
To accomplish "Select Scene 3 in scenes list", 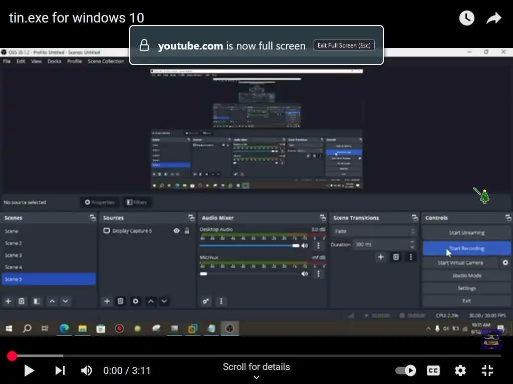I will (x=49, y=255).
